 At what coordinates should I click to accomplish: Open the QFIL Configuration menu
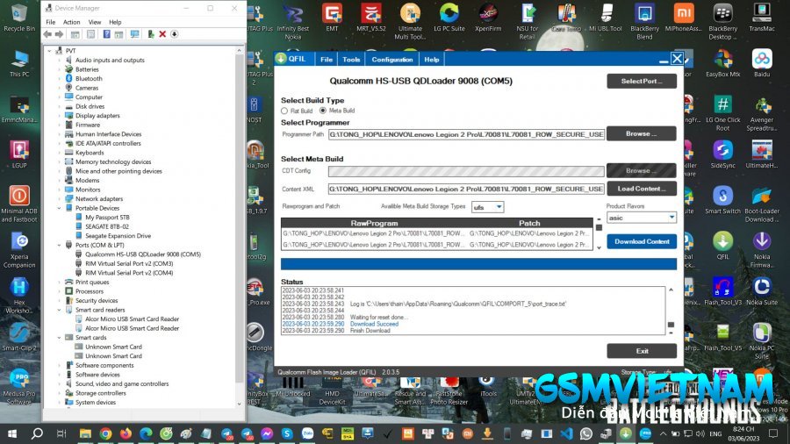(x=392, y=60)
